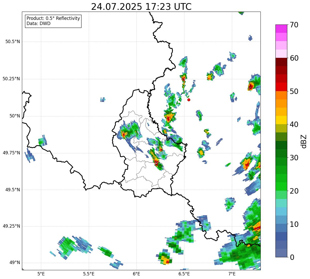Click the 49.25°N latitude label
The width and height of the screenshot is (310, 279).
click(11, 226)
